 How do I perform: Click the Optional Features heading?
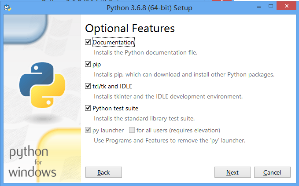[x=130, y=28]
